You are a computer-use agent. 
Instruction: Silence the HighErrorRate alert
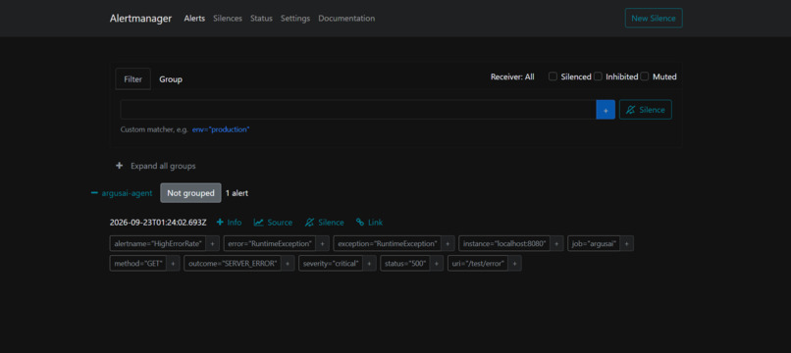325,223
